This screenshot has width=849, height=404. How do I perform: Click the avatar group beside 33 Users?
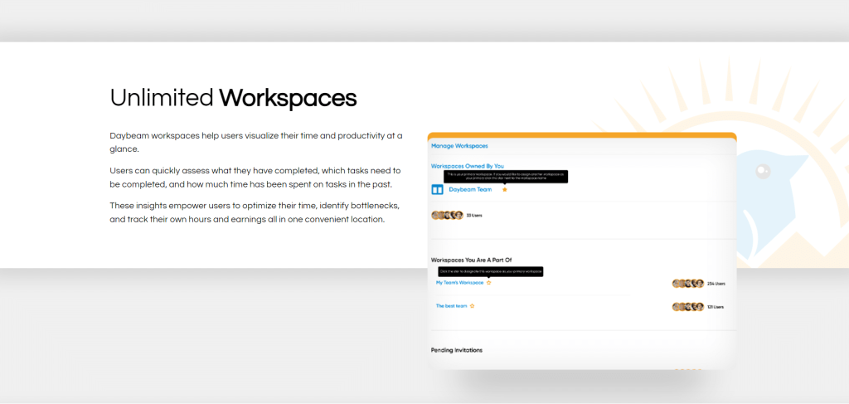pyautogui.click(x=447, y=215)
